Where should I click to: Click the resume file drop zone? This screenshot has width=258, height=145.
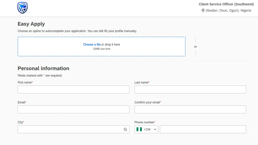[x=102, y=46]
